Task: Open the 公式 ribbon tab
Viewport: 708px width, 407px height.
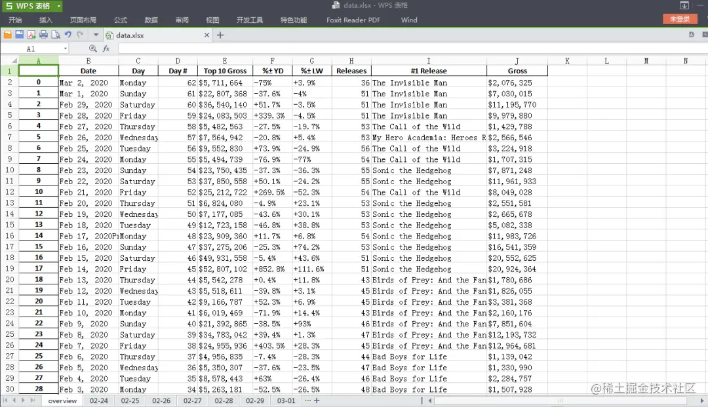Action: [x=121, y=20]
